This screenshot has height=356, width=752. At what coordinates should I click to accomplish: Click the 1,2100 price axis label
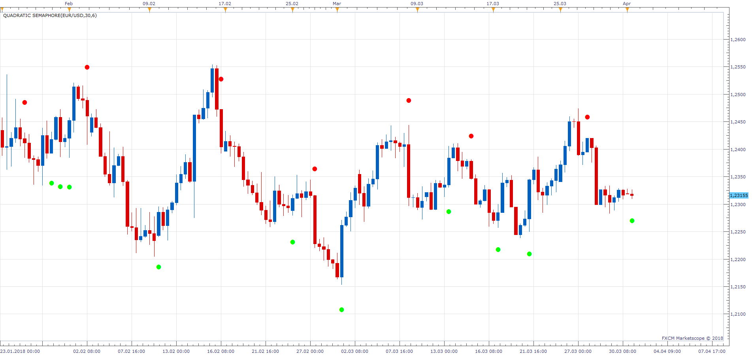coord(738,314)
